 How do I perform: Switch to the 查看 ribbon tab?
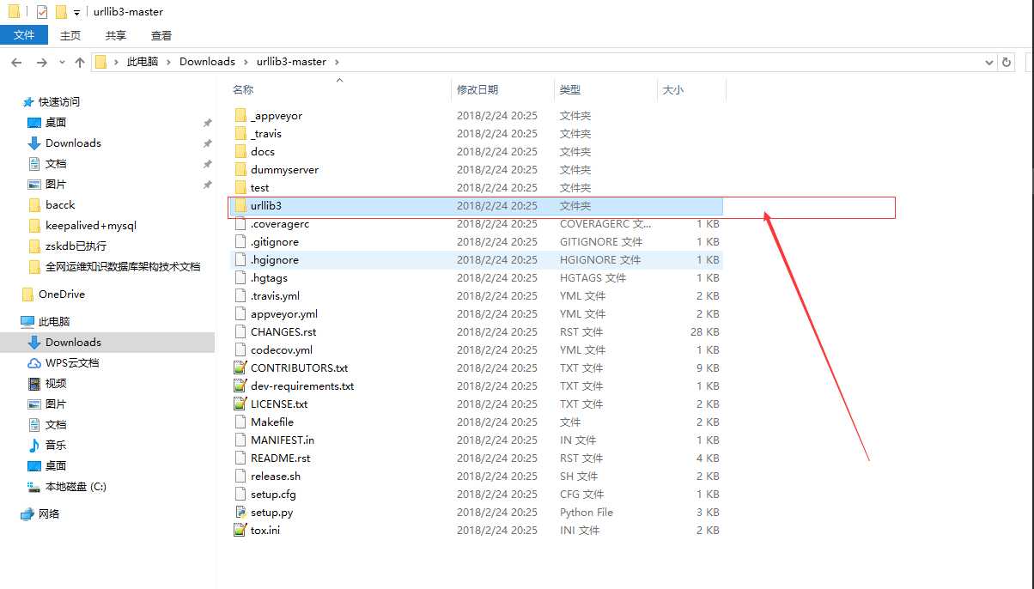coord(161,35)
